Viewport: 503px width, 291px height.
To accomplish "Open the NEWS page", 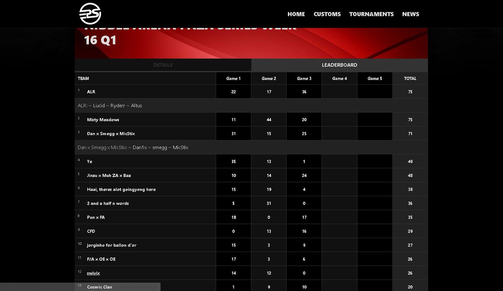I will (410, 14).
